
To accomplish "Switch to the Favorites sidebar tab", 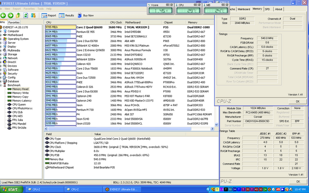I will (x=14, y=22).
